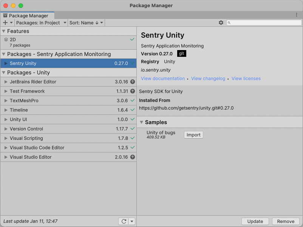Viewport: 303px width, 227px height.
Task: Select the Timeline package
Action: [x=68, y=110]
